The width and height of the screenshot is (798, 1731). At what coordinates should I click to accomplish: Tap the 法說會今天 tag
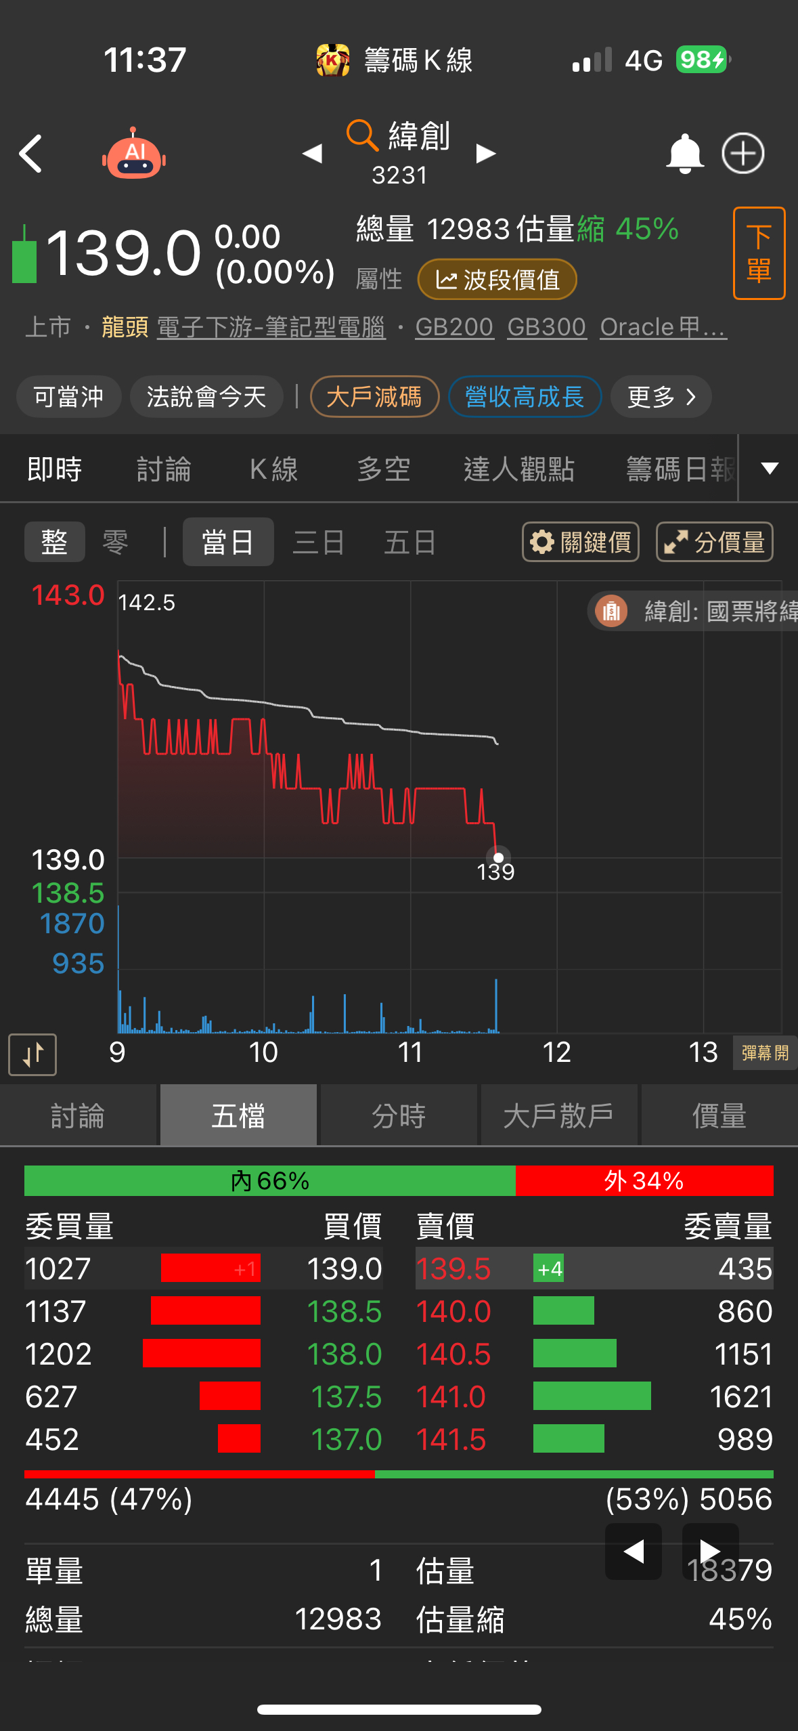[x=206, y=397]
